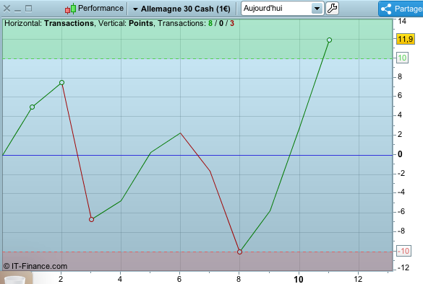Select the red chart point at transaction 3
The width and height of the screenshot is (423, 284).
(x=91, y=219)
